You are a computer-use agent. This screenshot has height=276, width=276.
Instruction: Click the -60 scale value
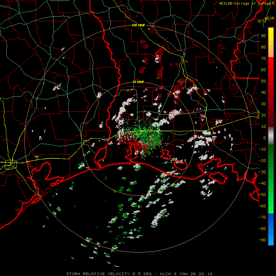(x=262, y=206)
